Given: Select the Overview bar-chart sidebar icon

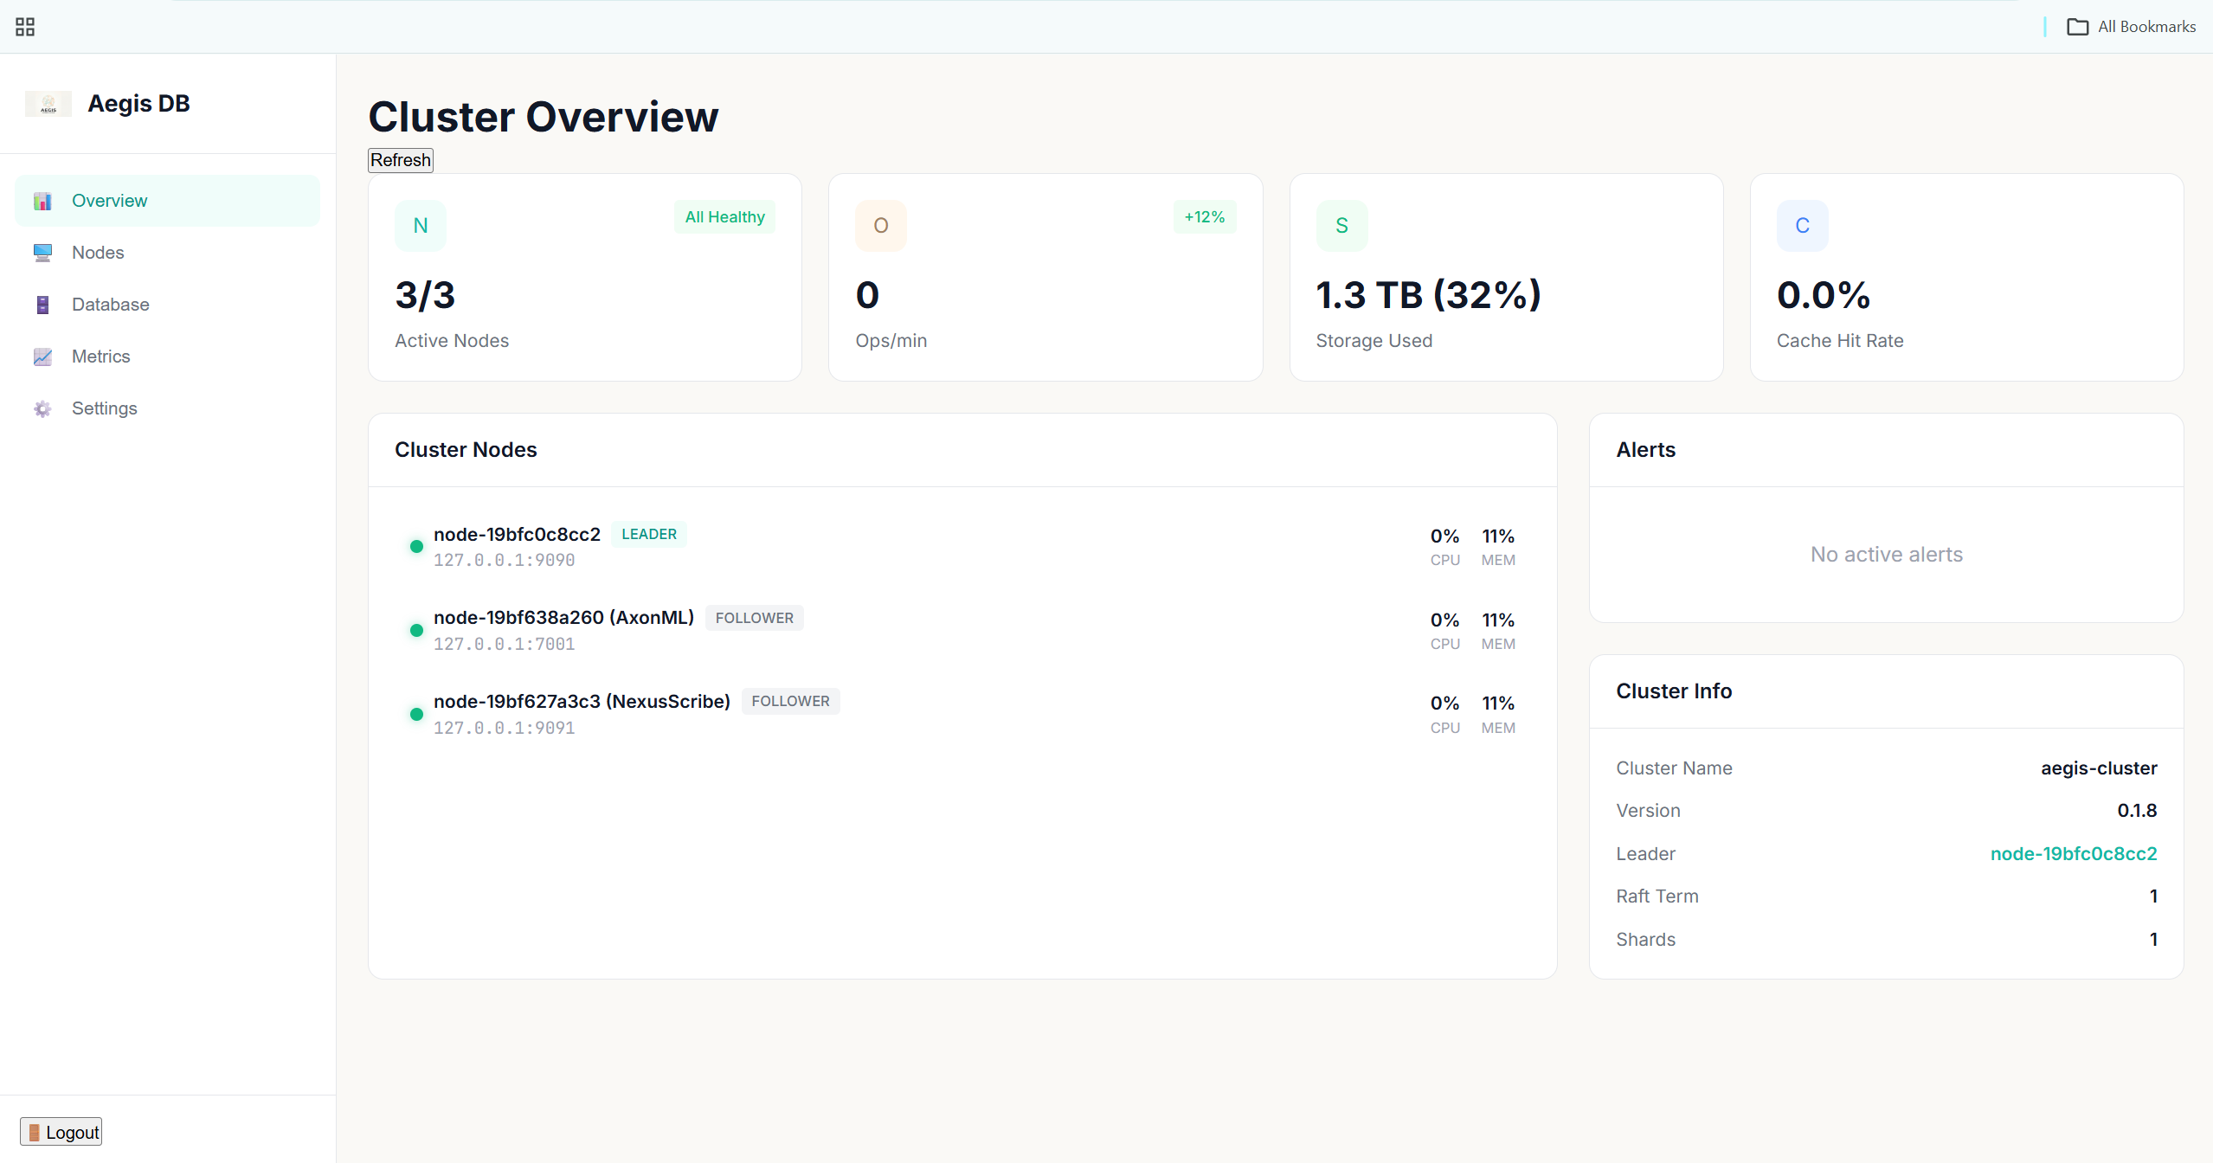Looking at the screenshot, I should [x=42, y=201].
